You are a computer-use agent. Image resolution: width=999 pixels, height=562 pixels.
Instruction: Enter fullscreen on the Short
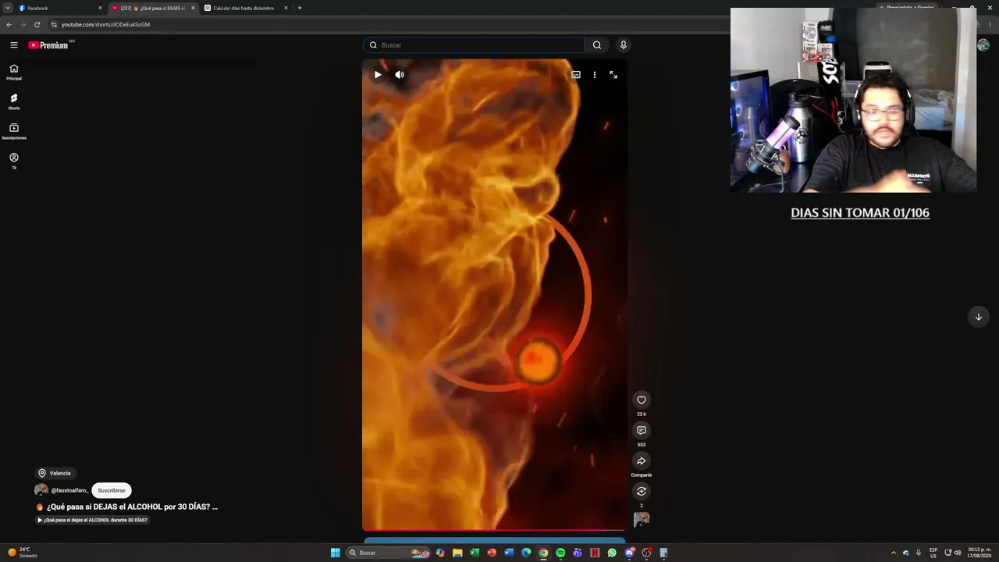pos(613,75)
